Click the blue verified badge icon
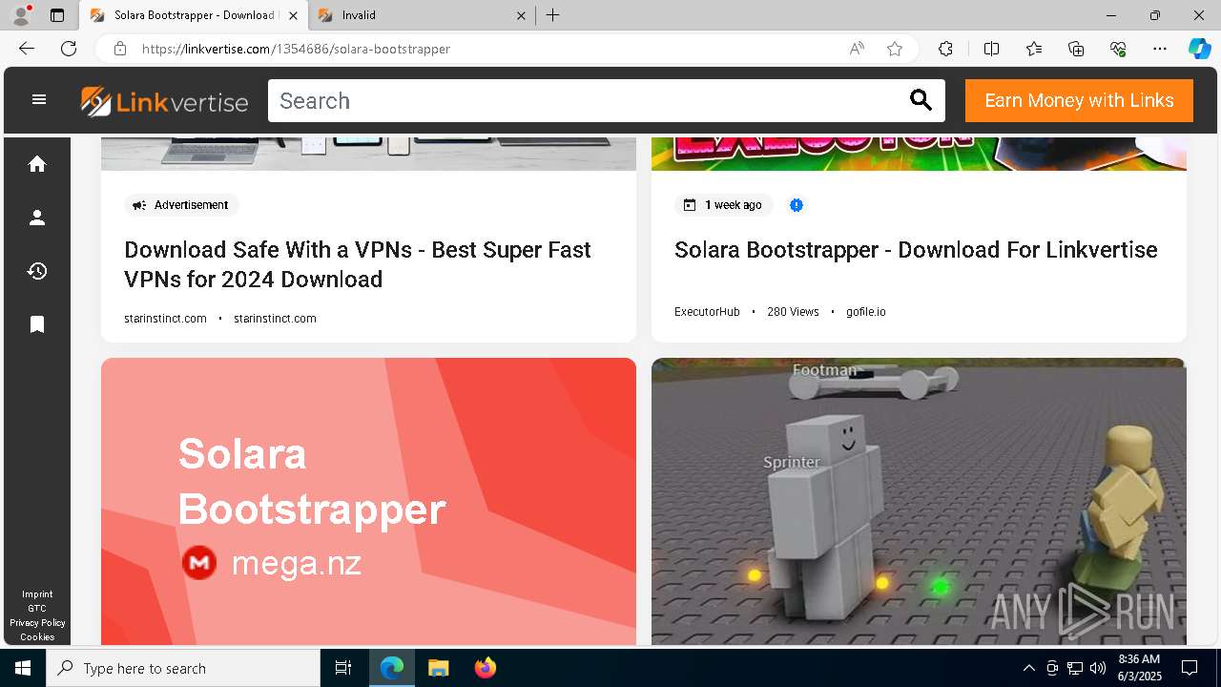Viewport: 1221px width, 687px height. 797,205
